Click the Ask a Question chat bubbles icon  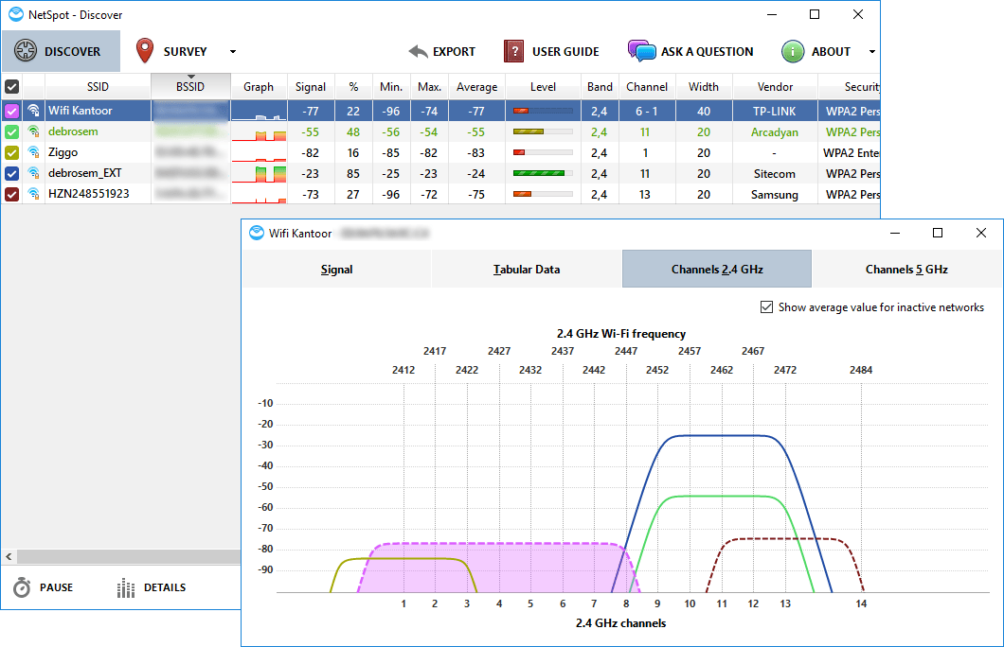[x=641, y=50]
